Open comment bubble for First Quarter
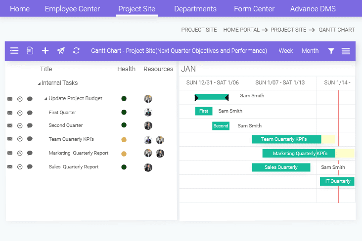 tap(30, 113)
